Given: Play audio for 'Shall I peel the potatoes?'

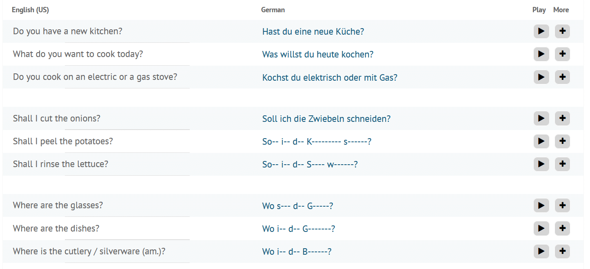Looking at the screenshot, I should (x=541, y=141).
